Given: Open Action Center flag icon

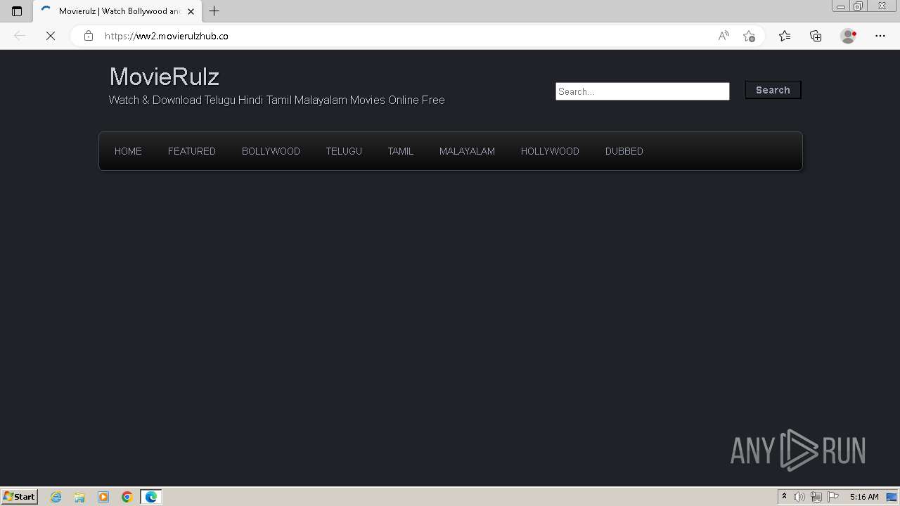Looking at the screenshot, I should pos(833,497).
